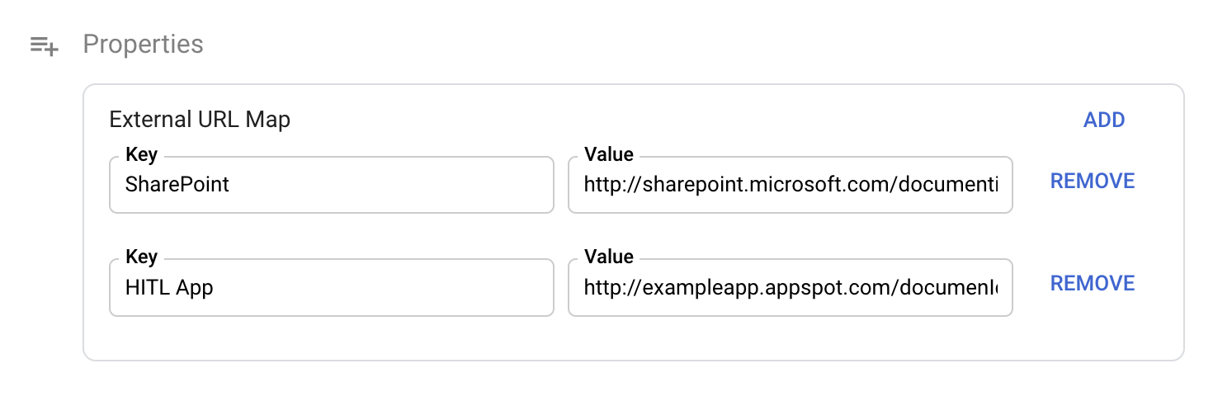
Task: Remove the SharePoint URL mapping
Action: coord(1092,182)
